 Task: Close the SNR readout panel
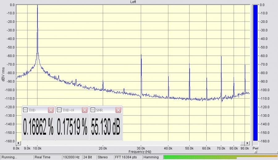click(118, 110)
